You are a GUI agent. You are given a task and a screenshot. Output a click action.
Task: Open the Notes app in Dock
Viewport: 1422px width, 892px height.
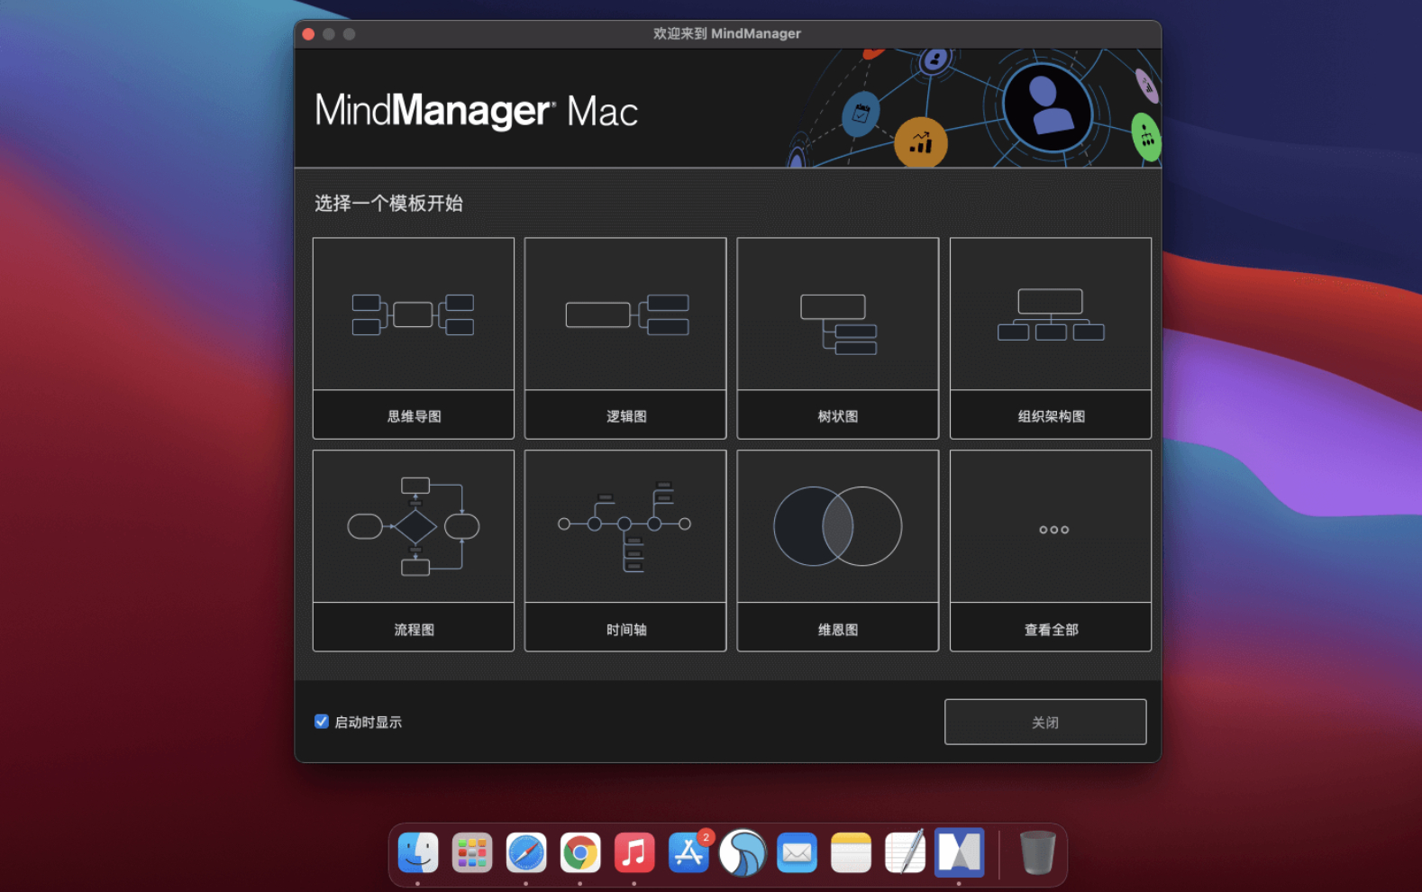[851, 852]
